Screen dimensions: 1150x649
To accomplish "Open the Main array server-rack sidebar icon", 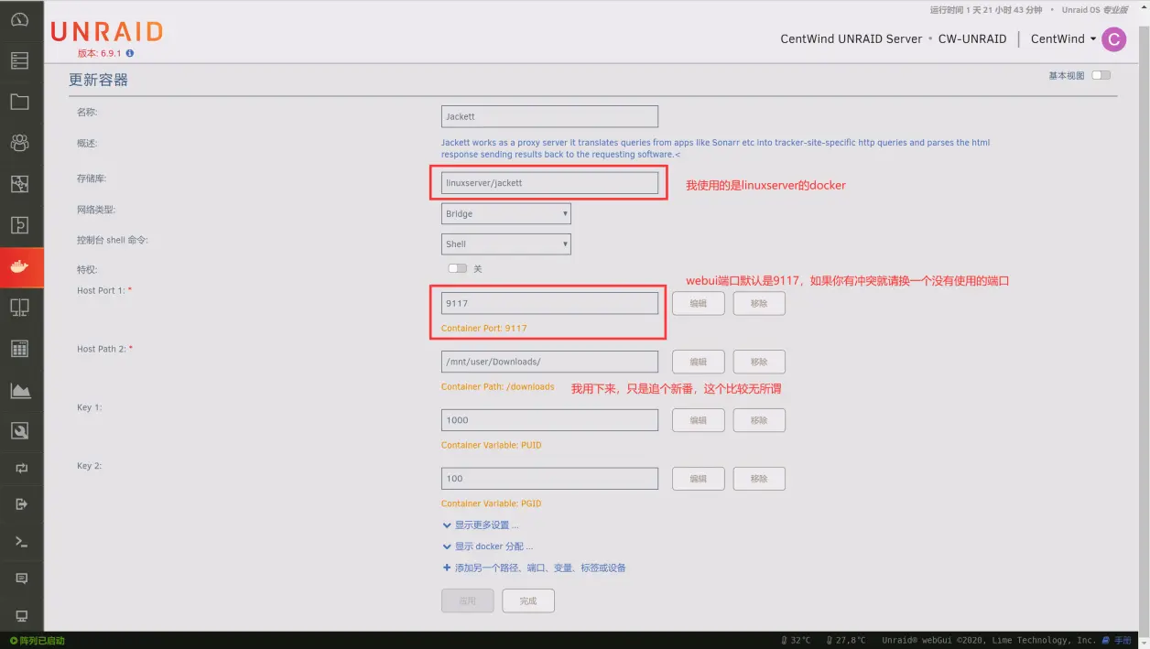I will point(20,61).
